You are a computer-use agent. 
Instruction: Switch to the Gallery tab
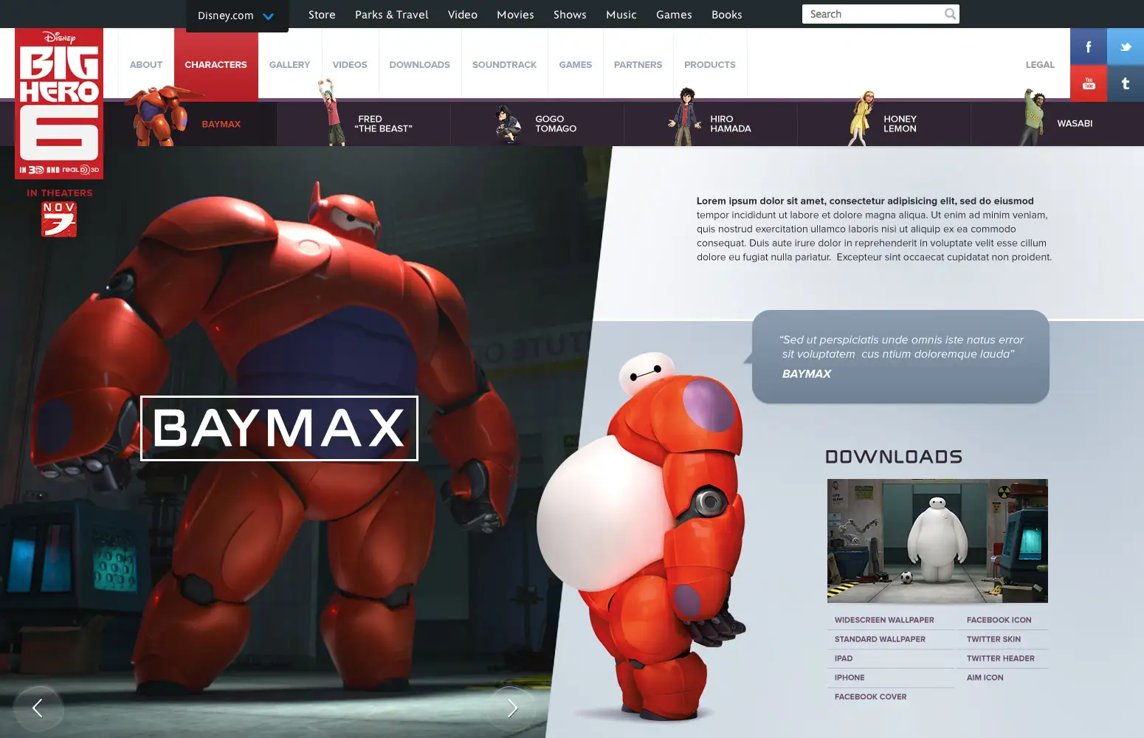point(290,65)
